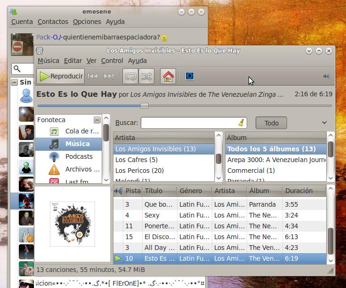Expand the search filter dropdown arrow
The height and width of the screenshot is (288, 346).
[x=324, y=123]
